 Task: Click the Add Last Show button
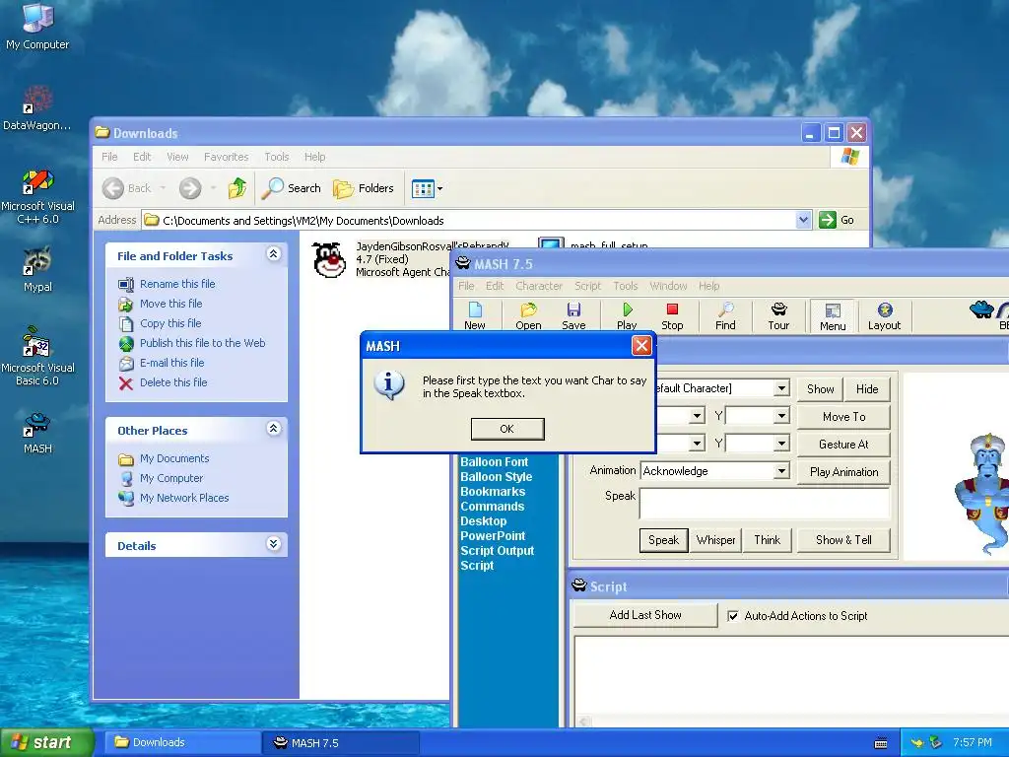click(645, 615)
